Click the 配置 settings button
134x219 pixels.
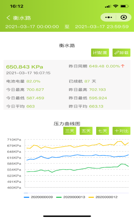point(100,53)
